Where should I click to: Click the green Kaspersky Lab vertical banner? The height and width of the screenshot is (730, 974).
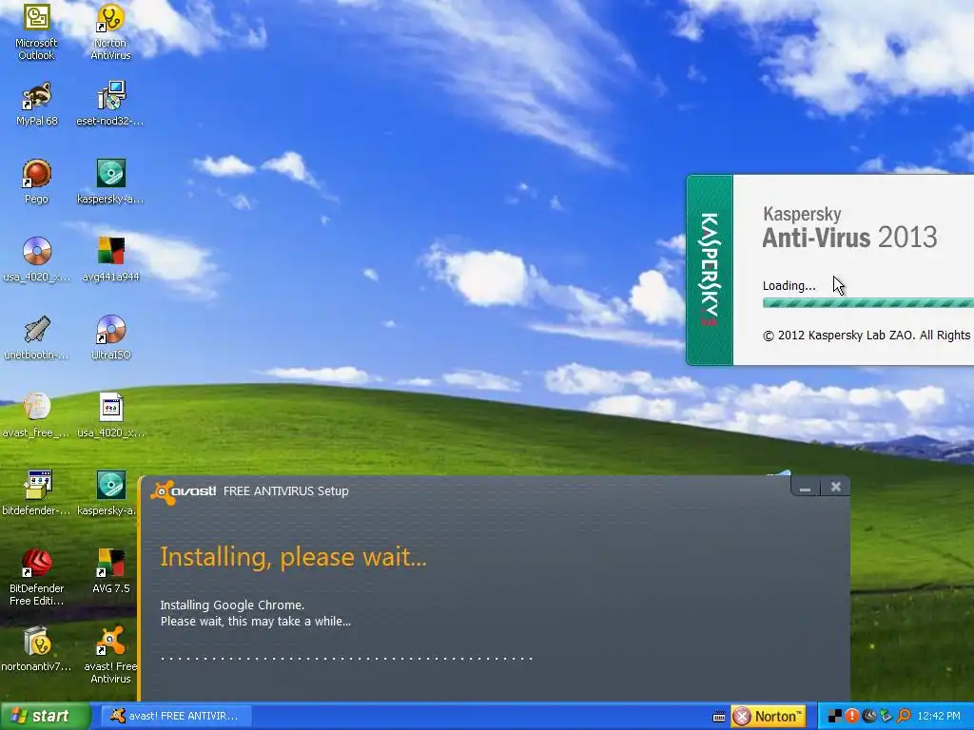(x=710, y=270)
